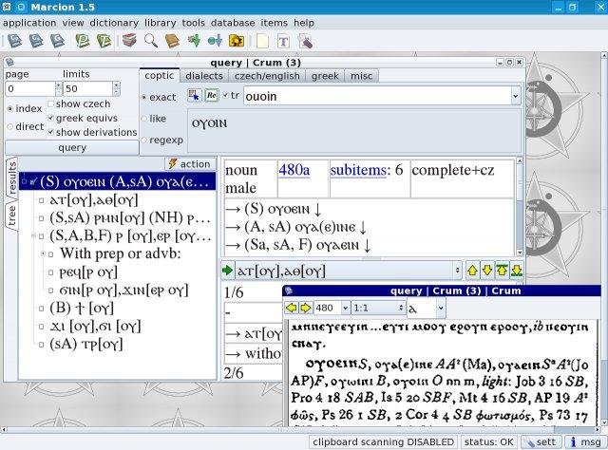Click the green P book toolbar icon
This screenshot has width=608, height=450.
(83, 41)
